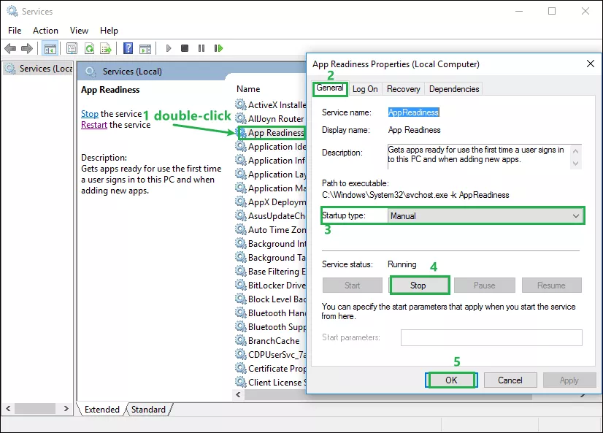
Task: Click the Back arrow toolbar icon
Action: coord(10,48)
